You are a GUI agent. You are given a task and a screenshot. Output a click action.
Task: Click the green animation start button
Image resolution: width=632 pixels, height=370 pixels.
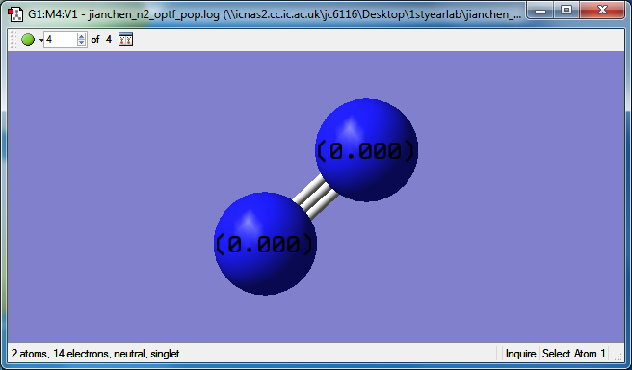click(28, 40)
